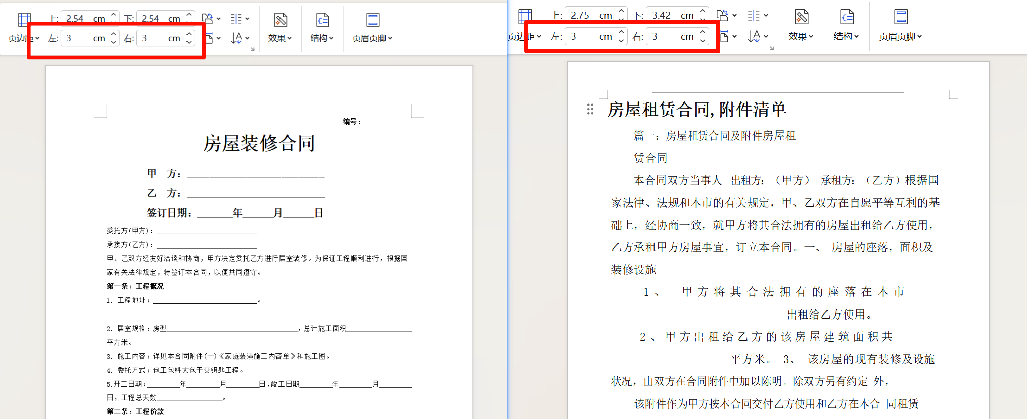Expand 页眉页脚 dropdown arrow in left window
This screenshot has width=1027, height=419.
390,38
